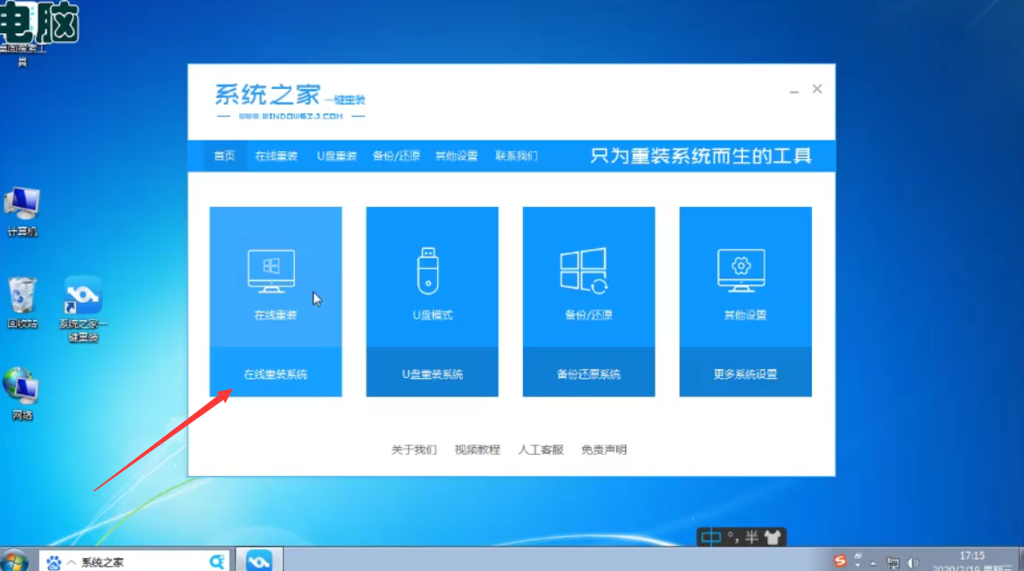
Task: Open the Windows Start button
Action: [14, 561]
